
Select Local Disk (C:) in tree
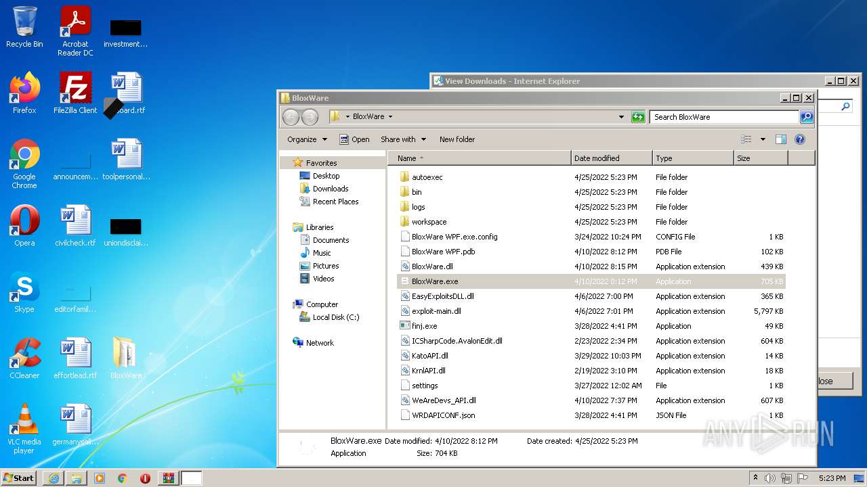tap(336, 317)
